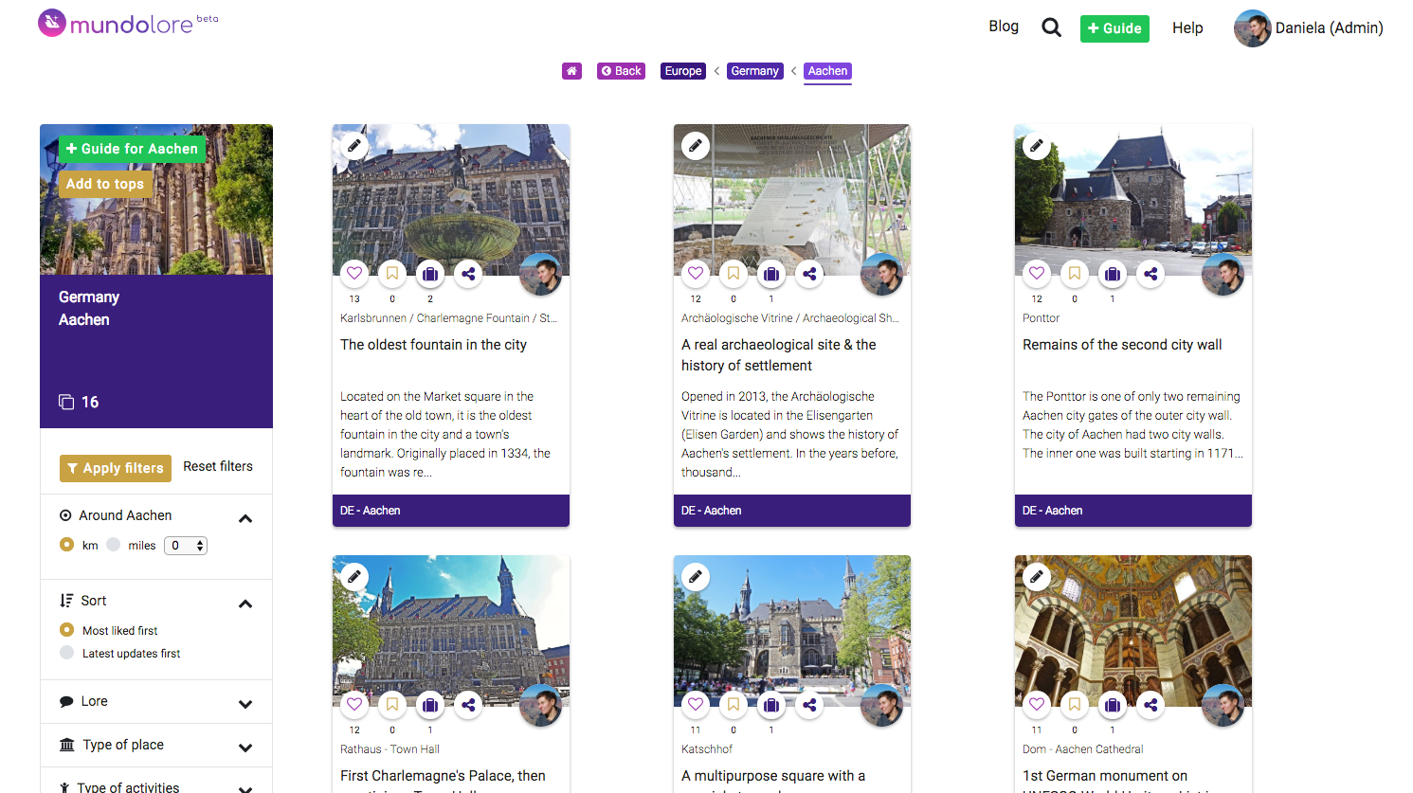This screenshot has width=1413, height=793.
Task: Go to Germany breadcrumb
Action: tap(755, 71)
